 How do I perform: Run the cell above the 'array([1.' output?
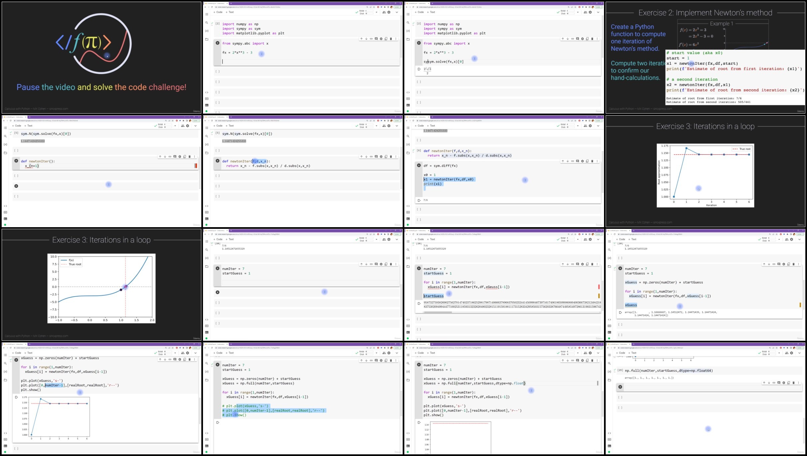tap(620, 268)
